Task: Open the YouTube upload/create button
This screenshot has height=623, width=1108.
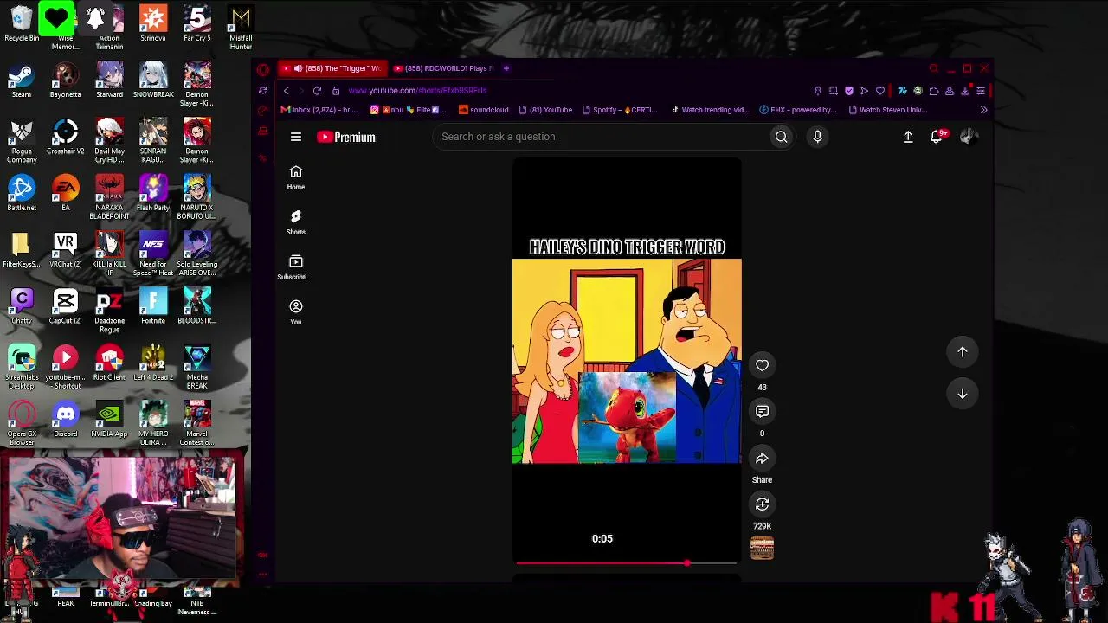Action: [x=908, y=137]
